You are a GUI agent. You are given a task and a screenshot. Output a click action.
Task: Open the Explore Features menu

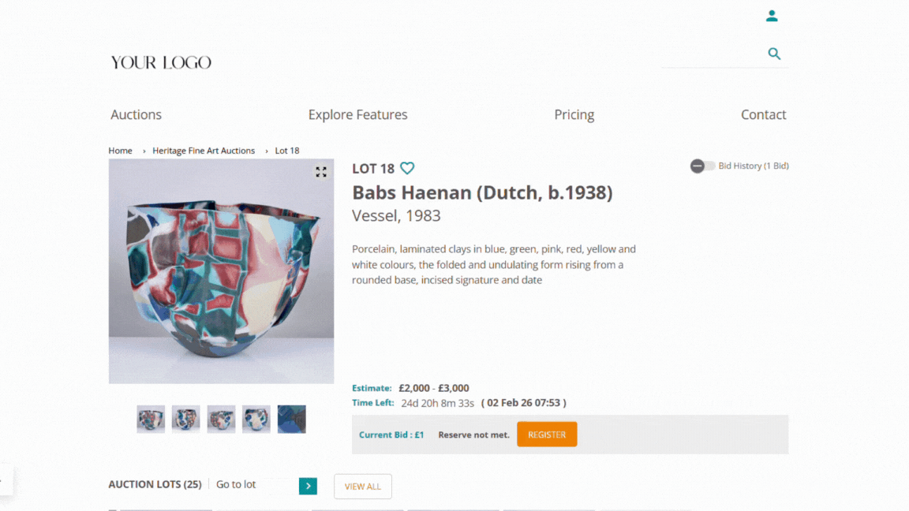coord(357,114)
